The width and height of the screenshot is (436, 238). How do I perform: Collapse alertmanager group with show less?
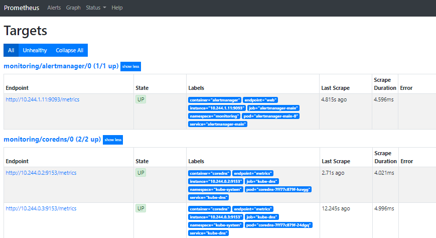coord(130,66)
